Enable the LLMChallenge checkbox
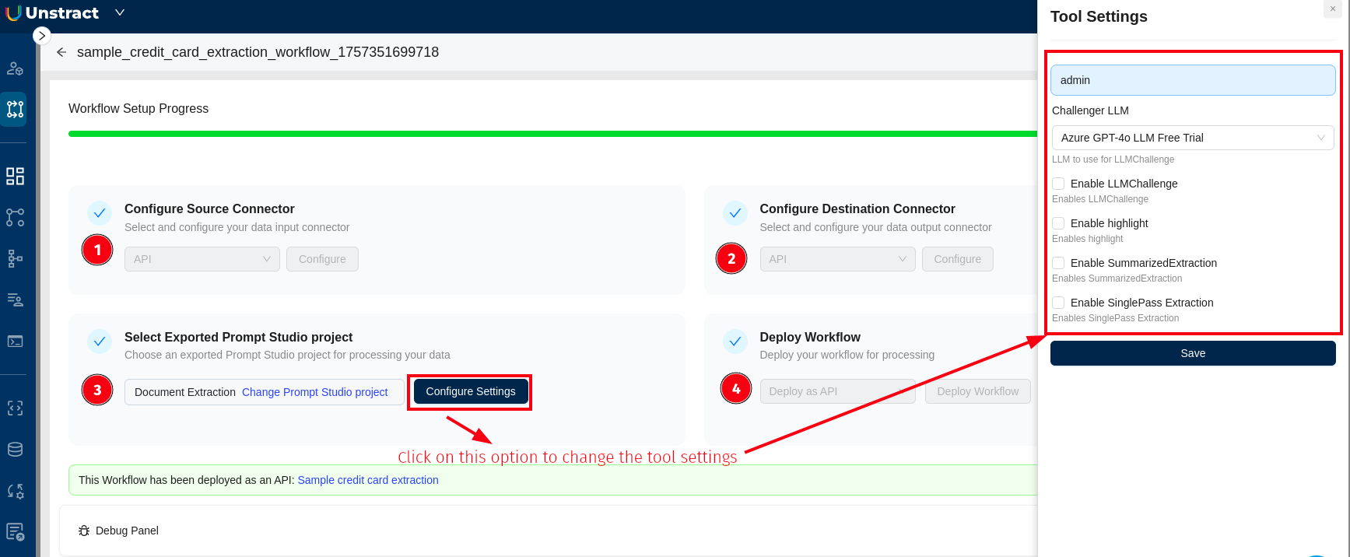 [1058, 184]
